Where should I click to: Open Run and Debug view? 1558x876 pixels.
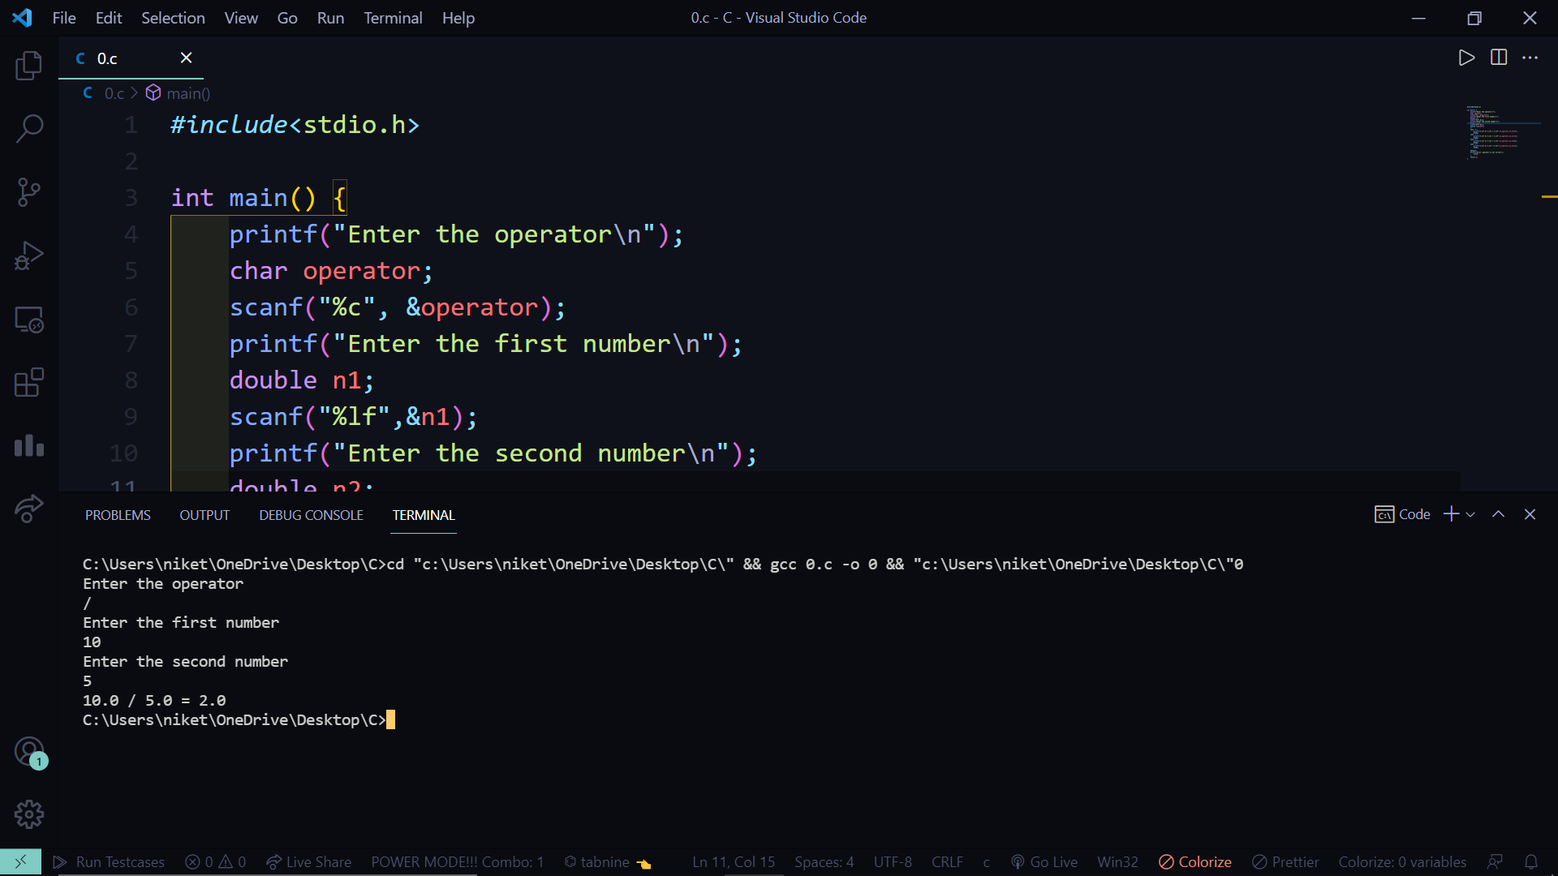click(29, 255)
